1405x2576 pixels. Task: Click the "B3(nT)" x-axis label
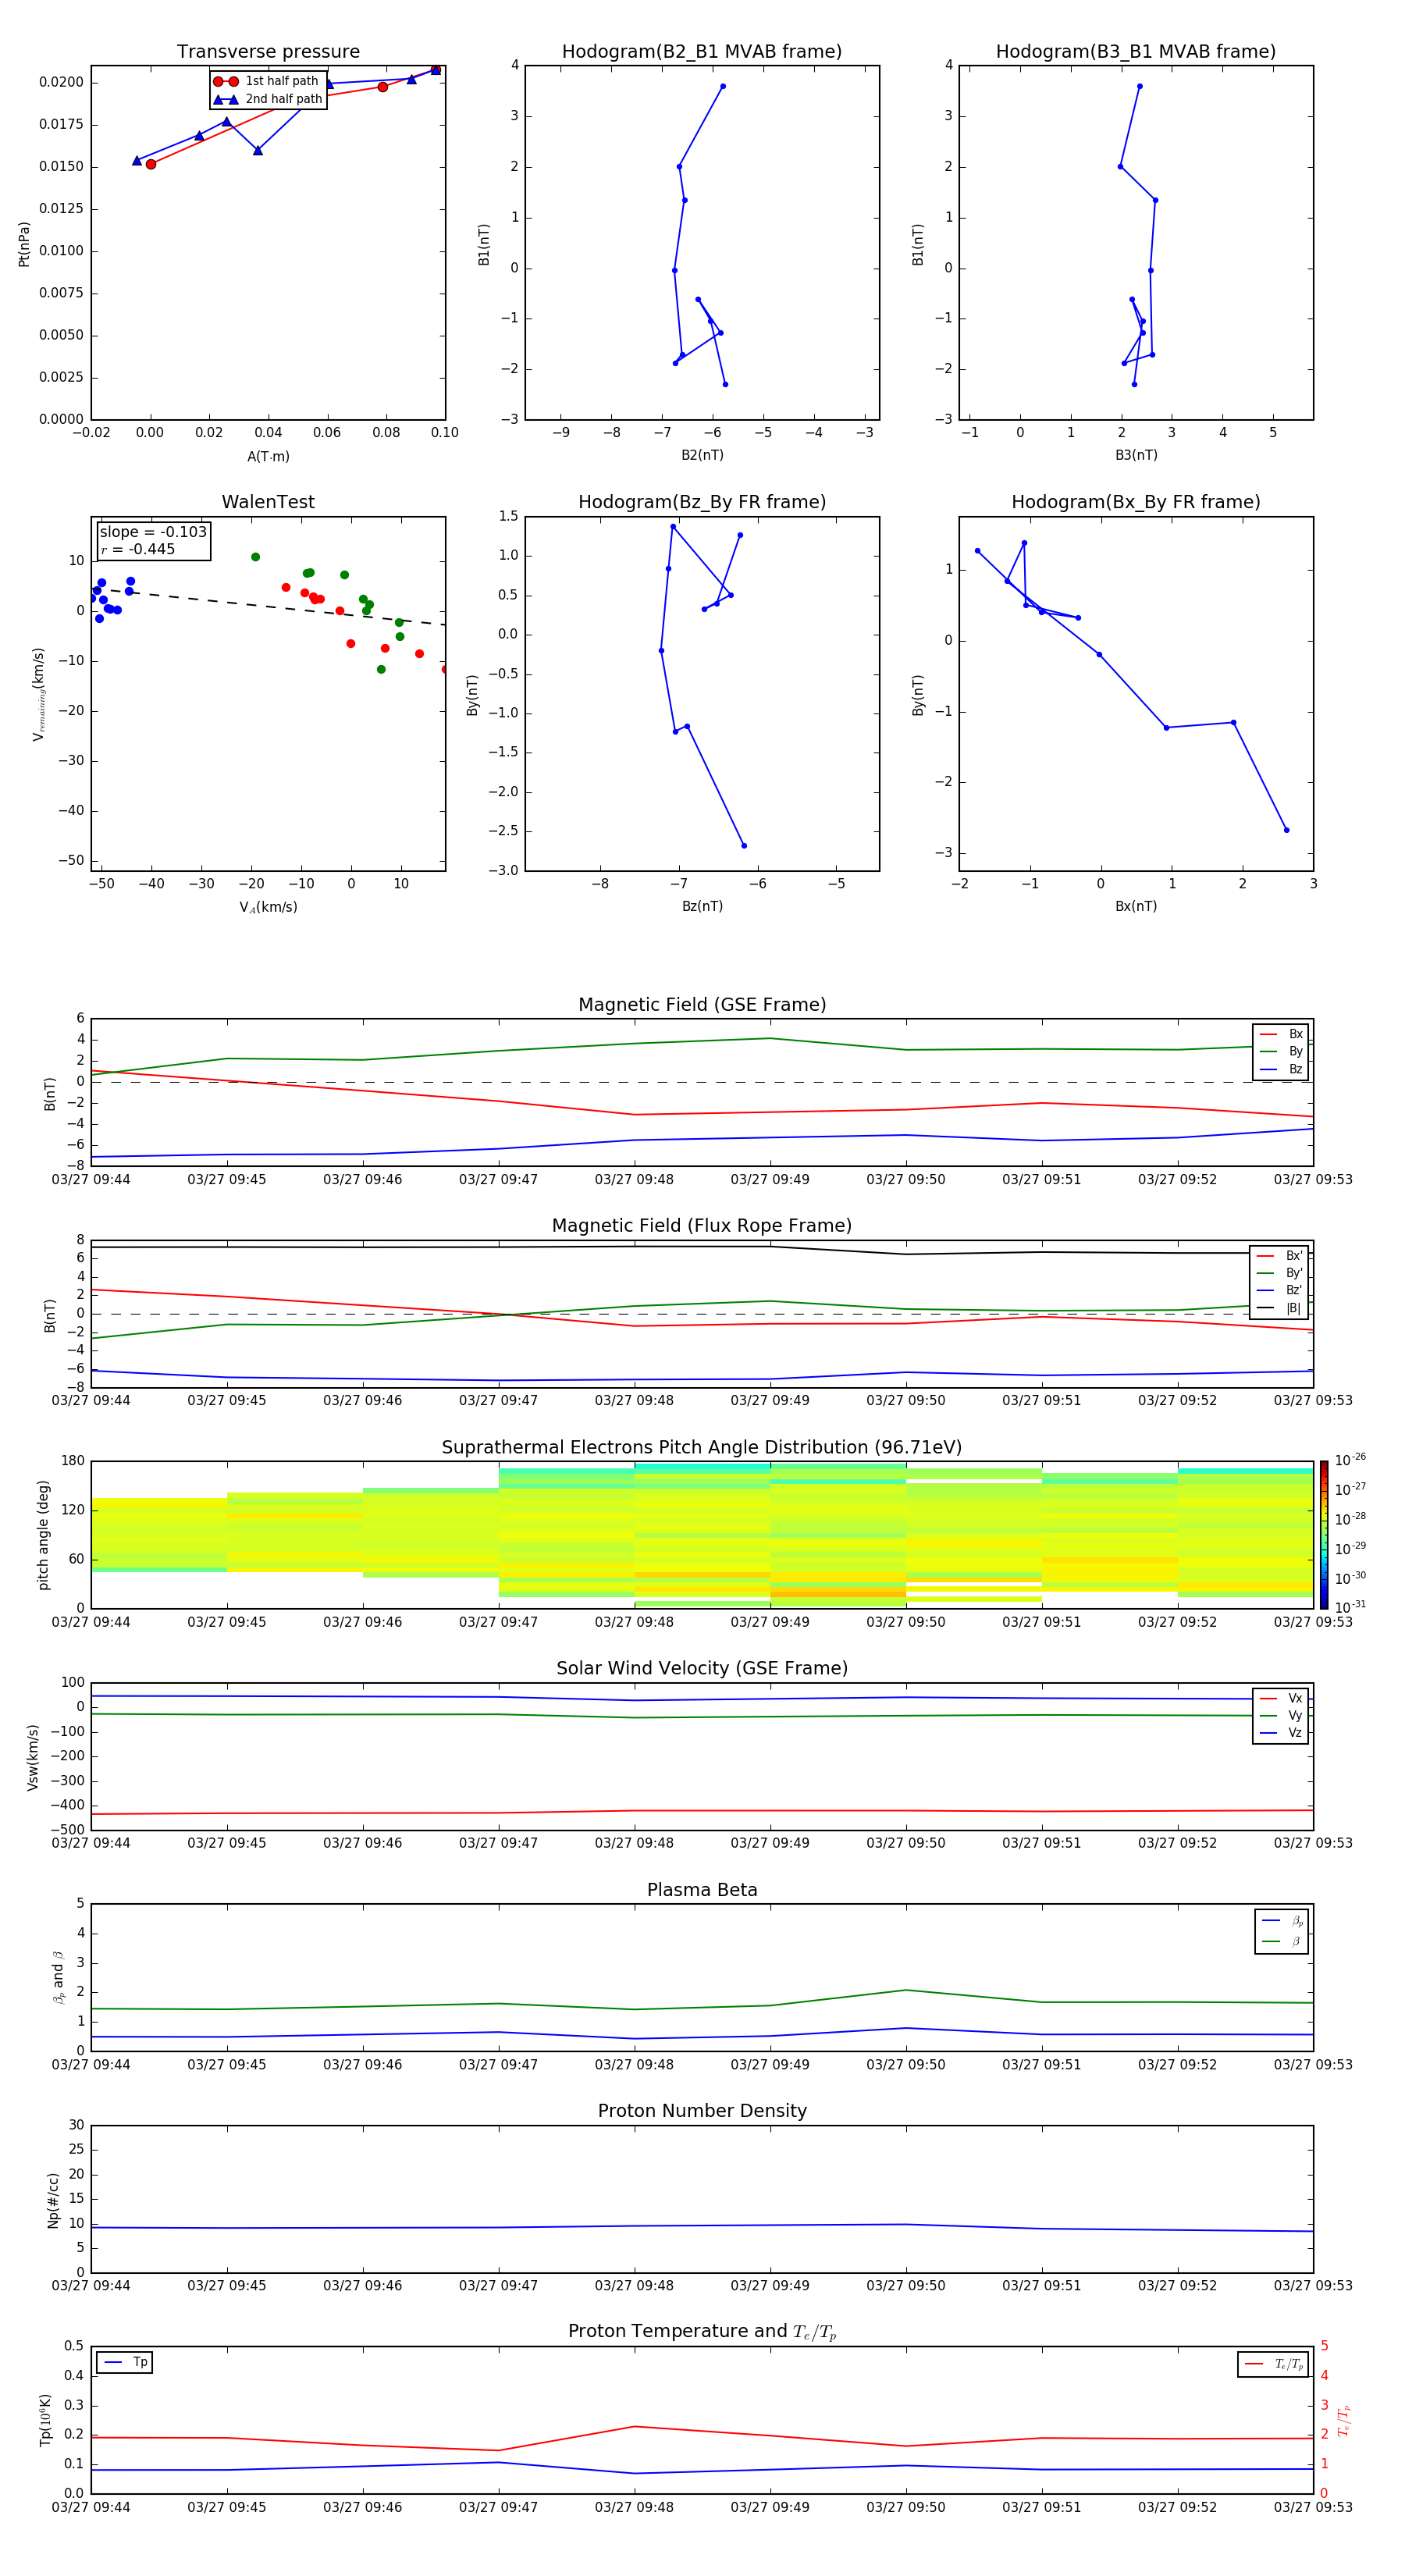tap(1136, 455)
